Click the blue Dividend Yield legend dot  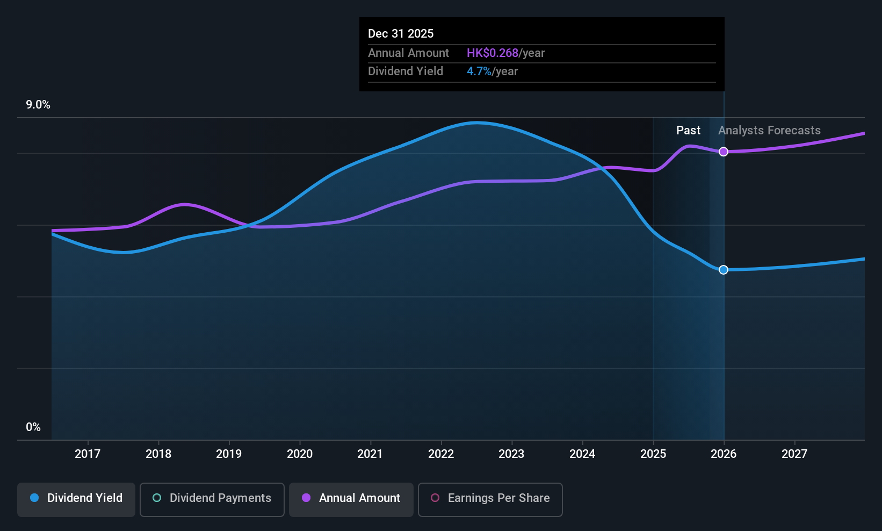[34, 498]
